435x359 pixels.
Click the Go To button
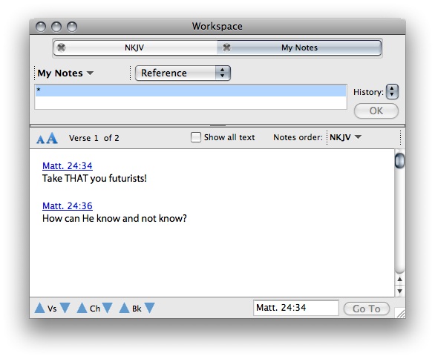pyautogui.click(x=367, y=309)
